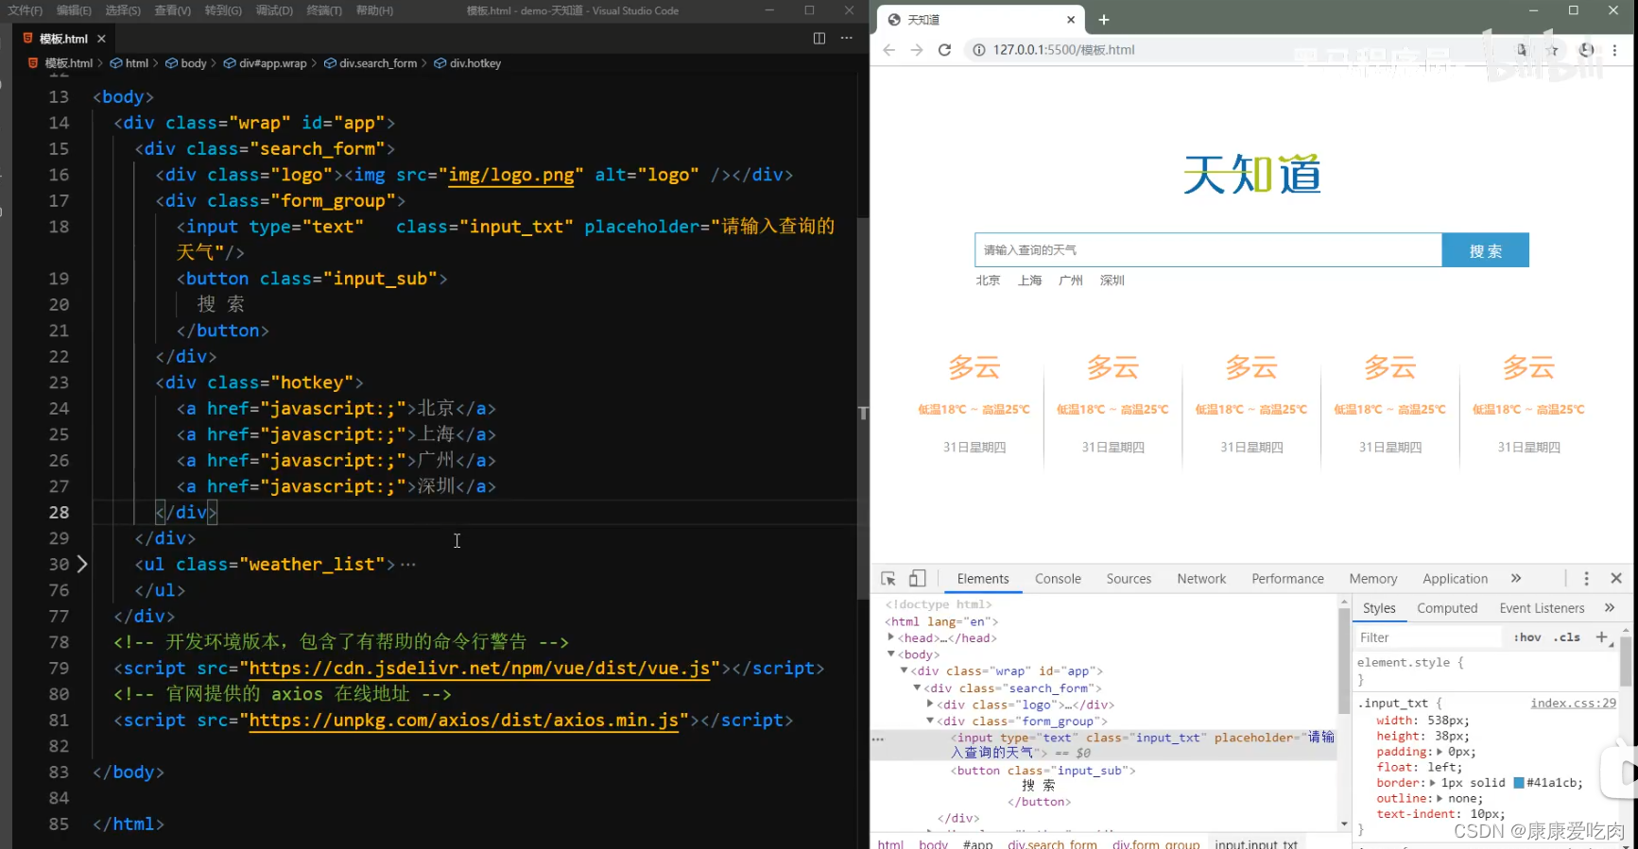Show more DevTools panel tabs
Image resolution: width=1638 pixels, height=849 pixels.
(1516, 578)
